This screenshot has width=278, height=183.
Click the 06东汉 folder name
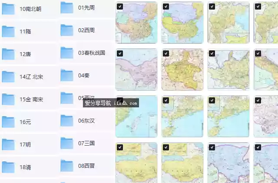click(86, 121)
